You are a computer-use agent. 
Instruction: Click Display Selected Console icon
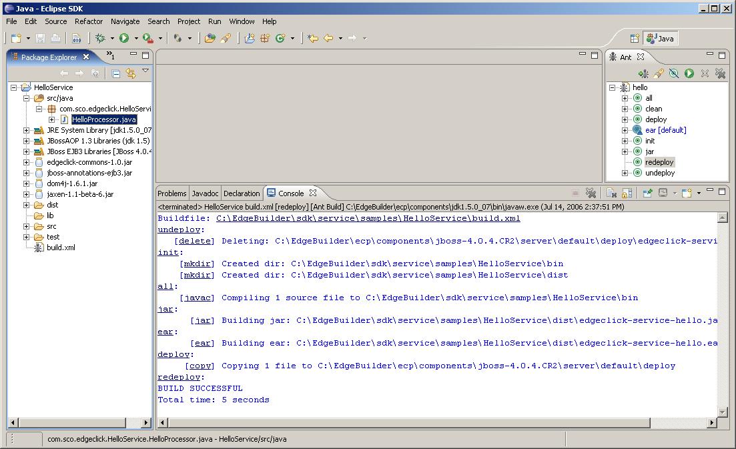pyautogui.click(x=663, y=193)
